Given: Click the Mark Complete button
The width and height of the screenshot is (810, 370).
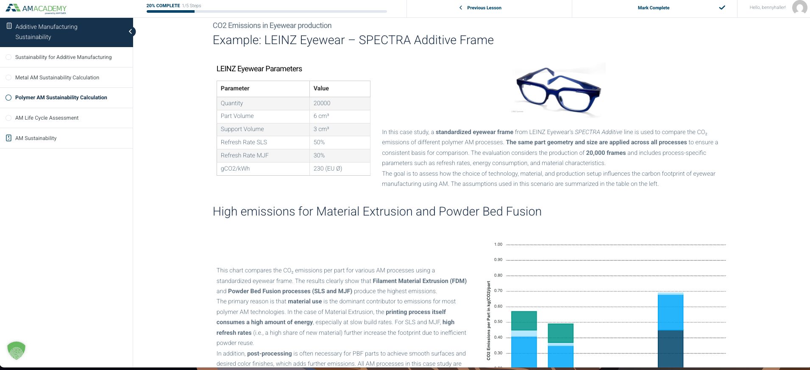Looking at the screenshot, I should 654,8.
